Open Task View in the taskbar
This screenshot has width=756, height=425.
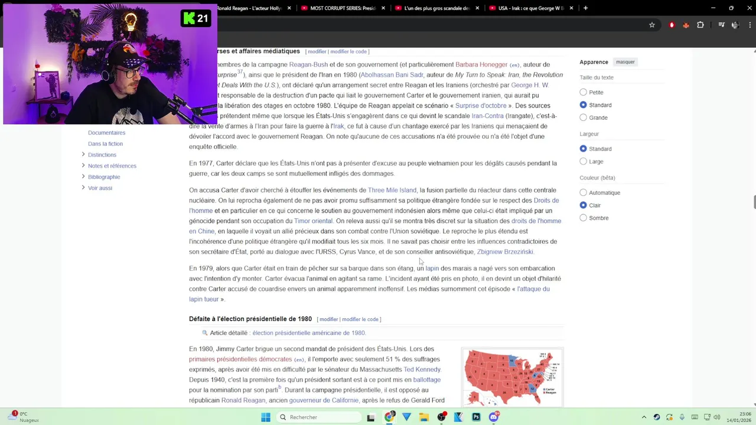[x=371, y=417]
